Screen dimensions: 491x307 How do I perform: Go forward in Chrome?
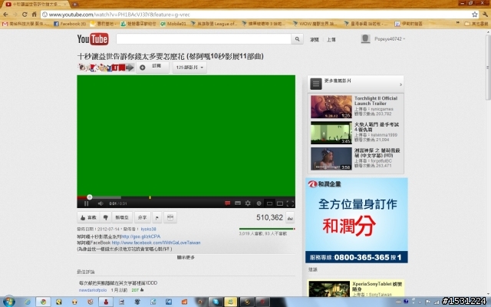15,15
